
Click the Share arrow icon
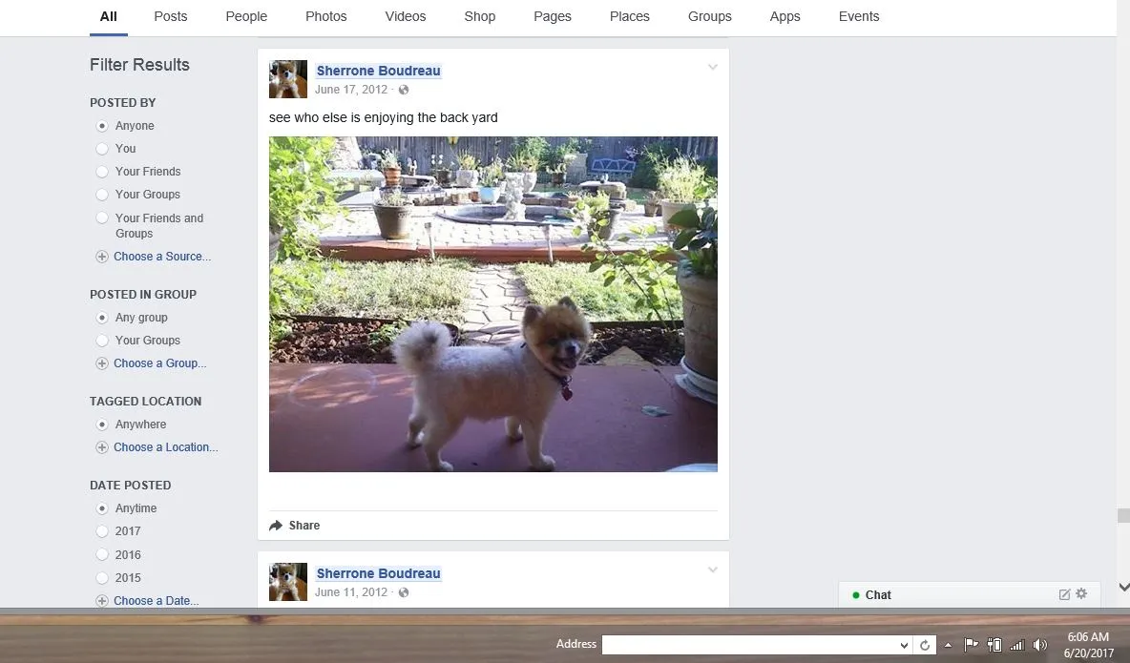(x=275, y=526)
